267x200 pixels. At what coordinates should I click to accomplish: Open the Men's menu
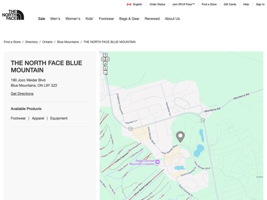tap(55, 19)
